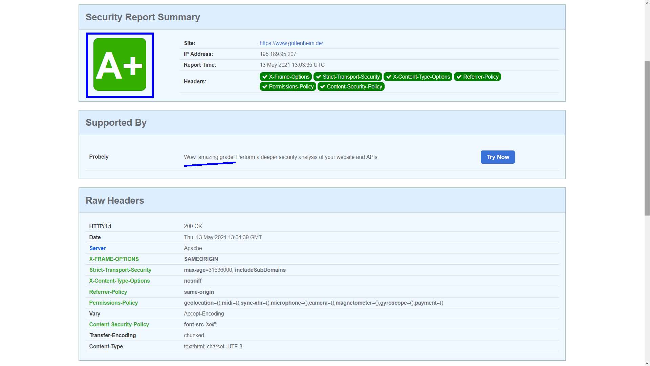
Task: Open the gottenheim.de site link
Action: pyautogui.click(x=291, y=43)
